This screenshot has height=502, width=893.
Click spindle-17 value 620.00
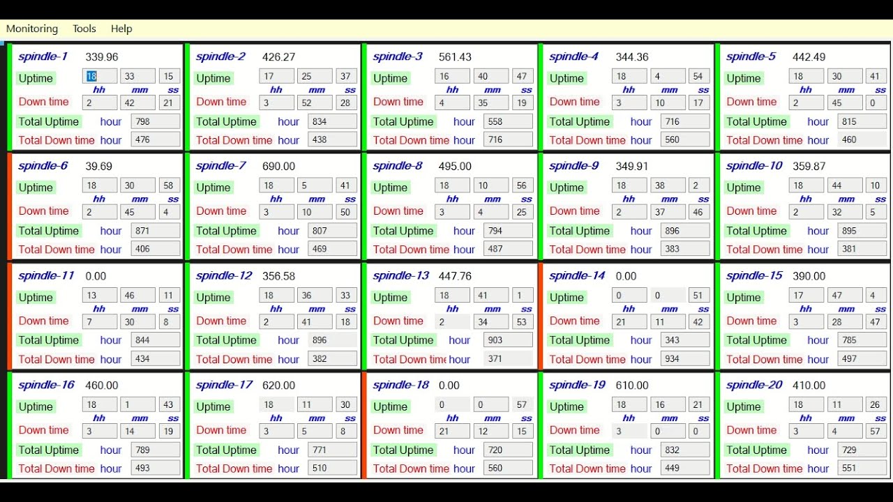[x=278, y=385]
